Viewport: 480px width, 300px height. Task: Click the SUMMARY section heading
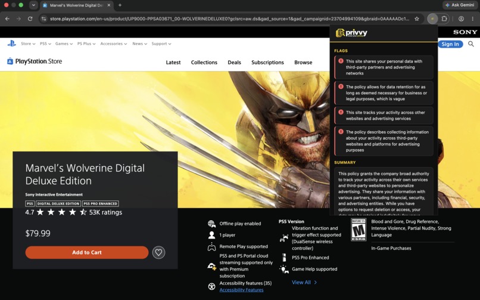point(345,162)
